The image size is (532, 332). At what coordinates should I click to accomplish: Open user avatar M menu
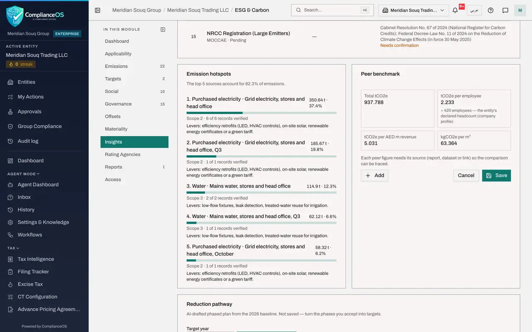tap(520, 10)
